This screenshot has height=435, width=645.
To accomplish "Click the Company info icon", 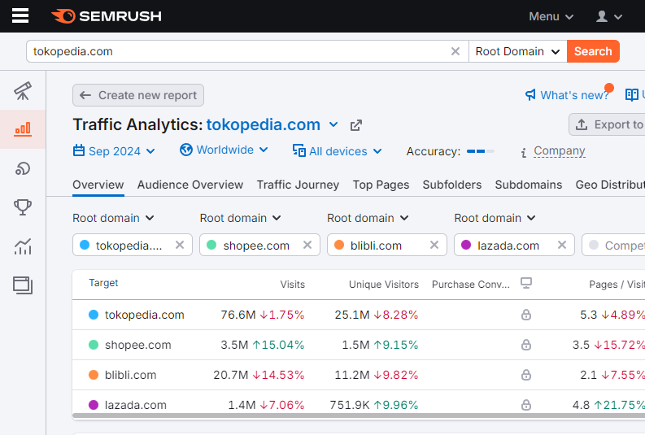I will (x=524, y=153).
